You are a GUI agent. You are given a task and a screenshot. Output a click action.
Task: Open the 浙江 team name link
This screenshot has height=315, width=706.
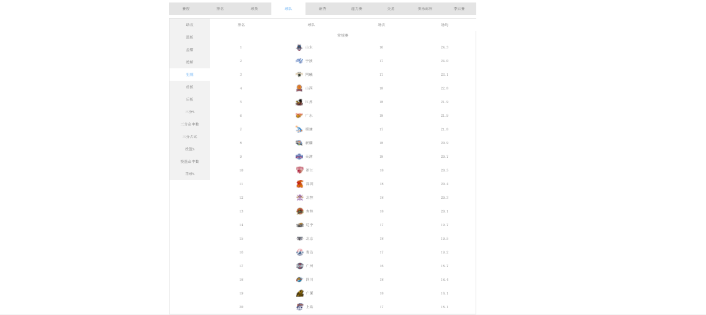(x=309, y=170)
